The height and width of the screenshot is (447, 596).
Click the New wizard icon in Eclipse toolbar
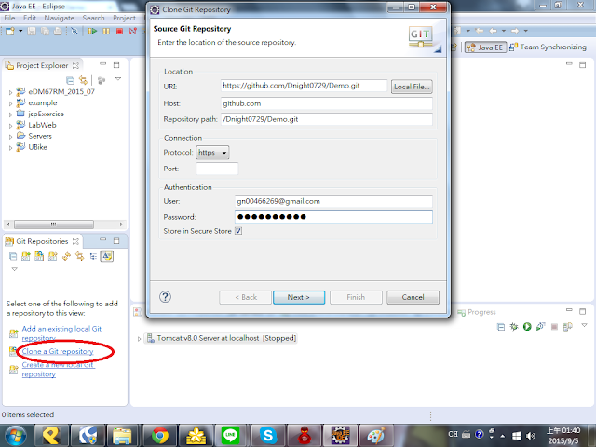pos(10,31)
